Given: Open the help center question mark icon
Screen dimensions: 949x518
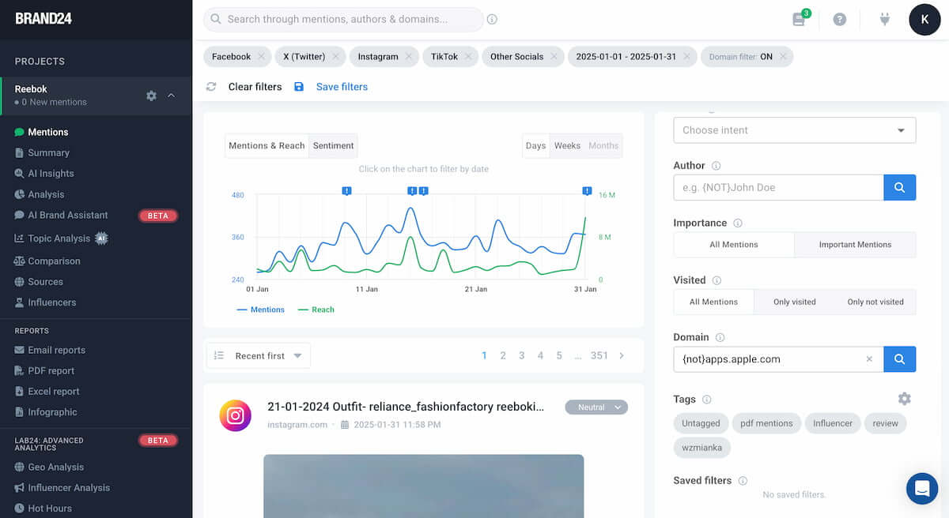Looking at the screenshot, I should tap(839, 19).
